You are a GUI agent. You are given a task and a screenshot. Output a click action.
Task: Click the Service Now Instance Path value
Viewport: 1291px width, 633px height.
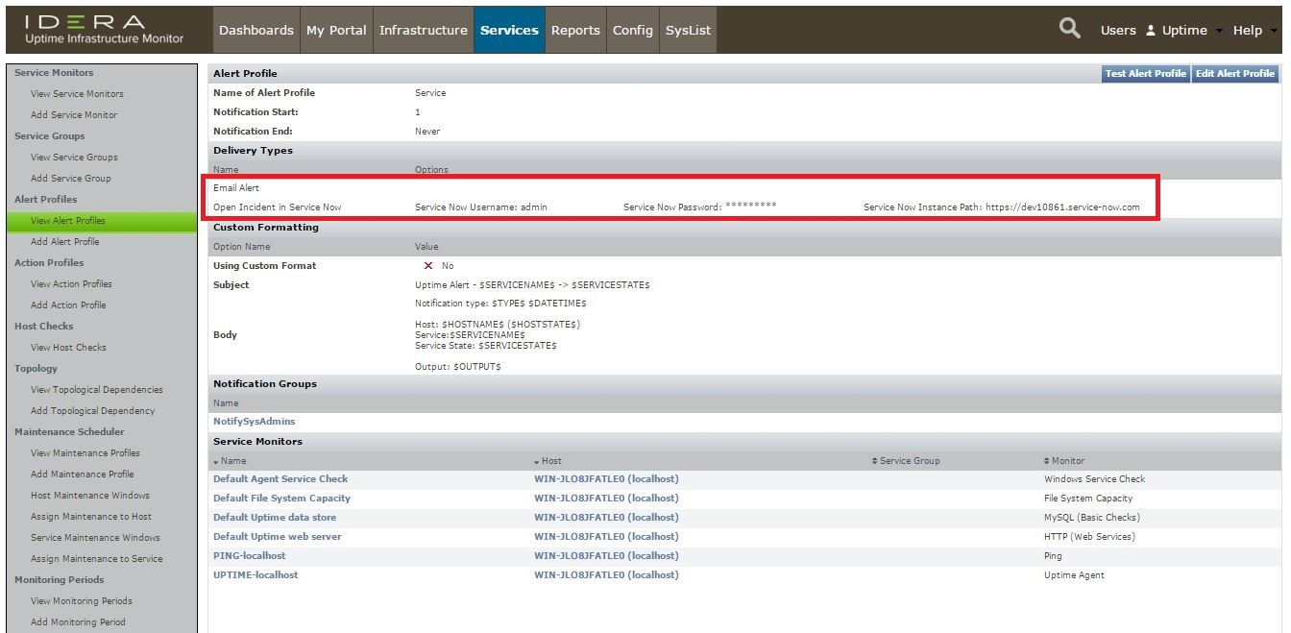[1062, 207]
